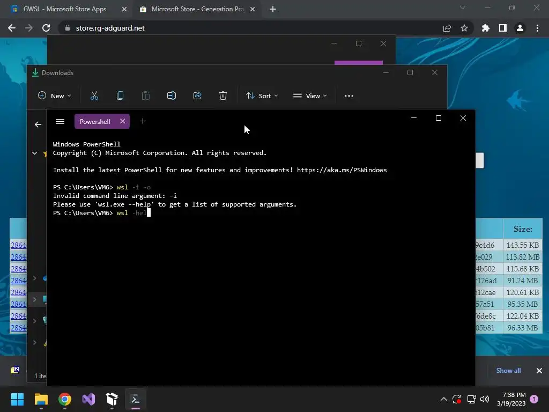Screen dimensions: 549x412
Task: Click the Copy icon in Downloads toolbar
Action: click(x=120, y=95)
